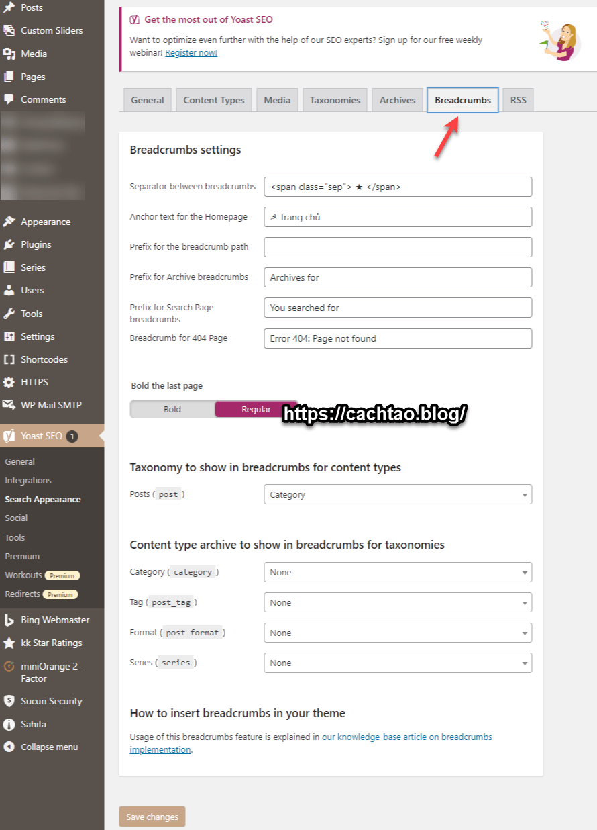
Task: Click the Collapse menu arrow icon
Action: click(9, 747)
